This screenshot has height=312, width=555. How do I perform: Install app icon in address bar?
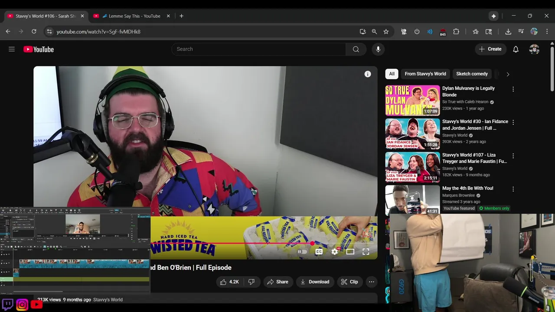(x=362, y=32)
